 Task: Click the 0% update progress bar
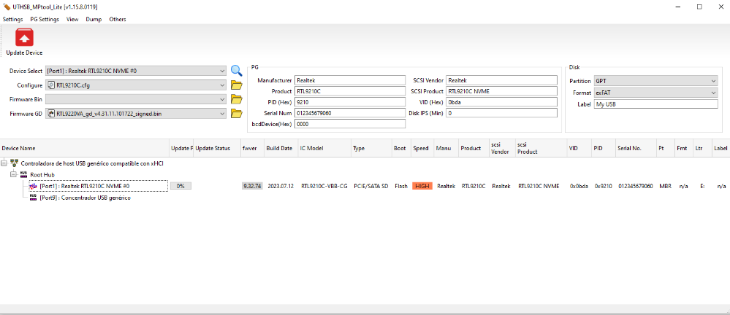tap(180, 186)
